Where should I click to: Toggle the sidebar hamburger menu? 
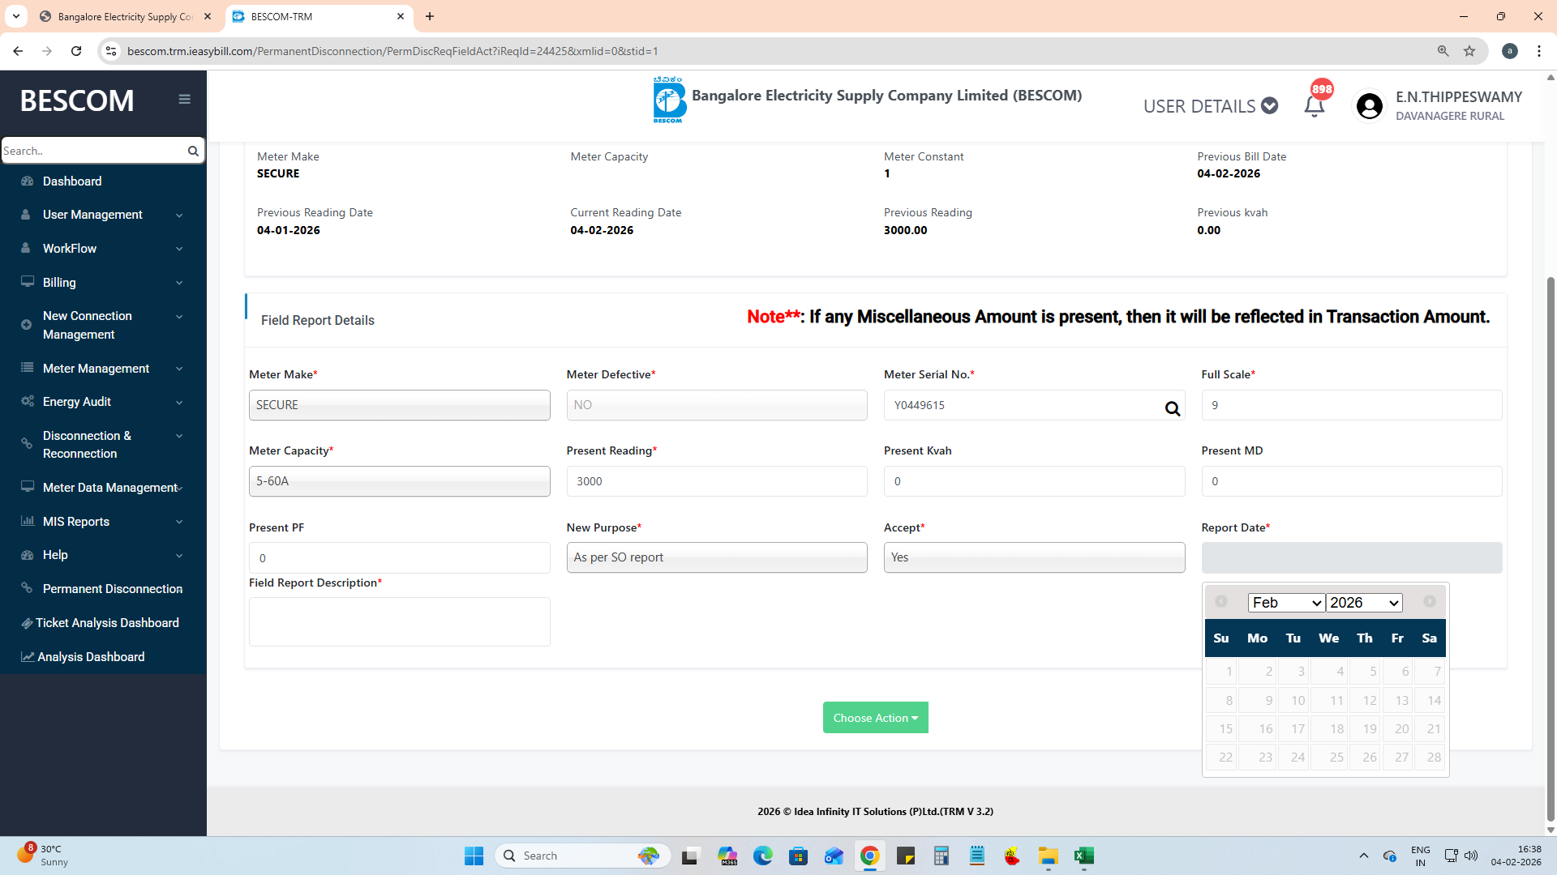coord(184,99)
